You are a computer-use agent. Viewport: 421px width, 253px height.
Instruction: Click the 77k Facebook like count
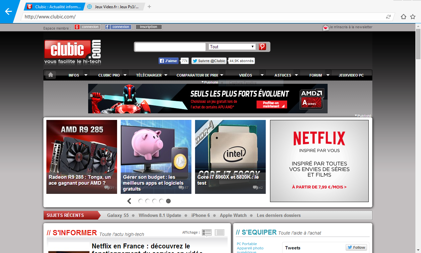(185, 61)
